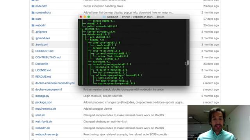The image size is (250, 140).
Task: Open the .gitmodules file
Action: [43, 38]
